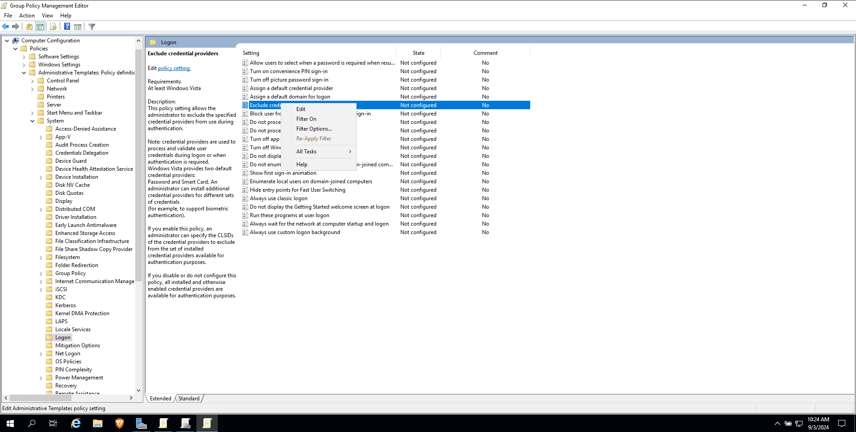Toggle the Show/Hide Action Pane icon

[78, 26]
